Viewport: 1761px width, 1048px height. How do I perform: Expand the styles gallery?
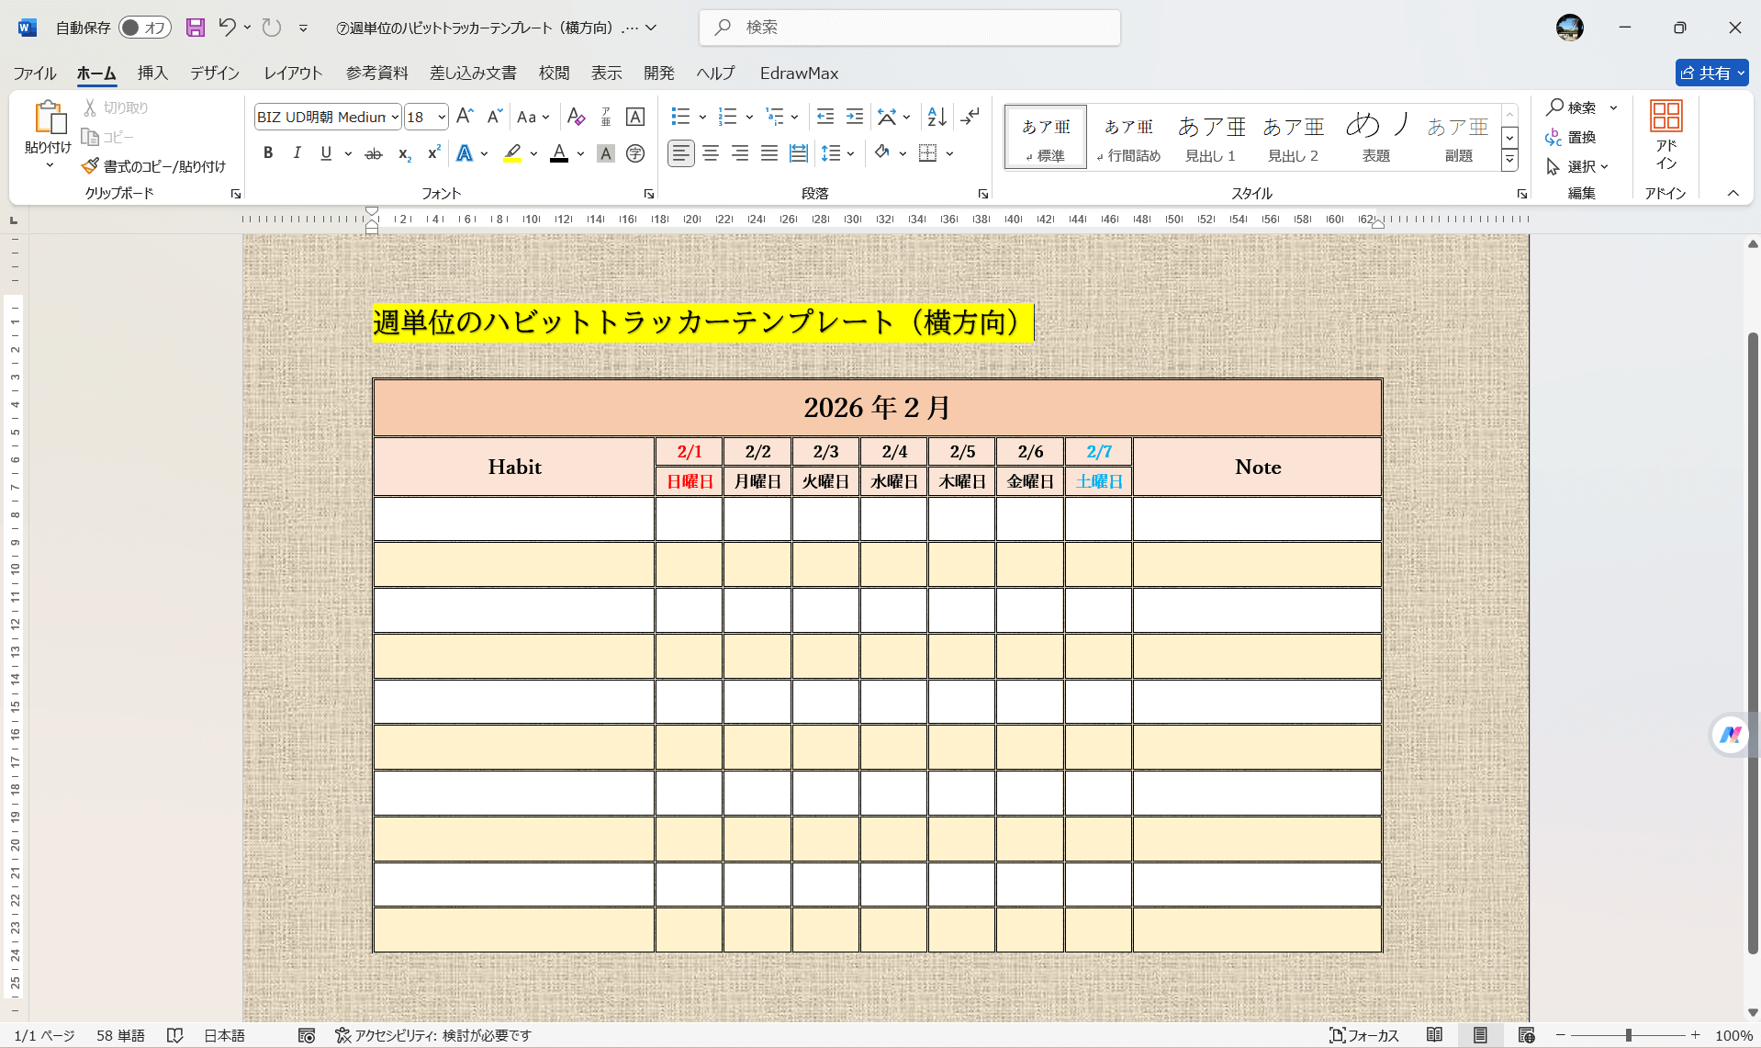(1509, 158)
